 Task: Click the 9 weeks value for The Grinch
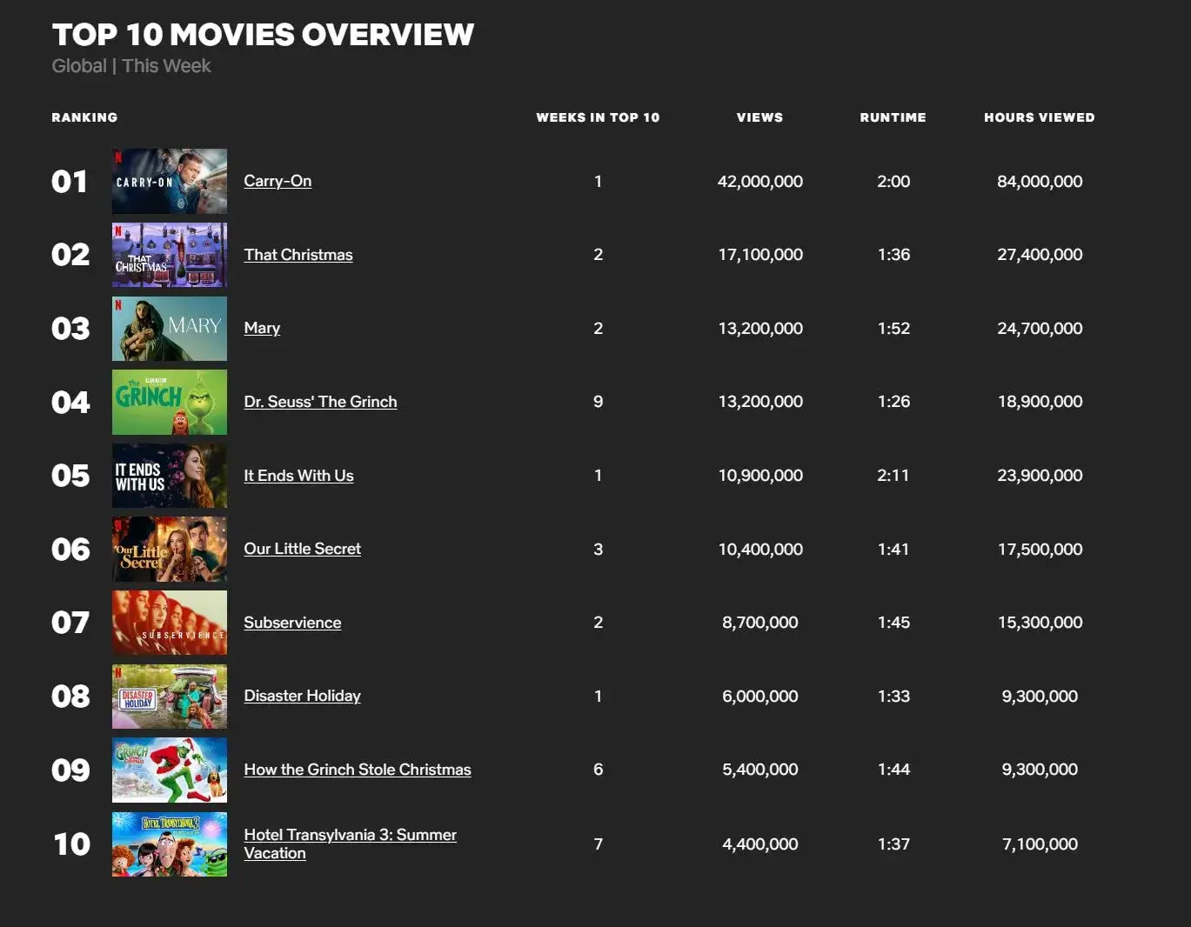coord(598,402)
